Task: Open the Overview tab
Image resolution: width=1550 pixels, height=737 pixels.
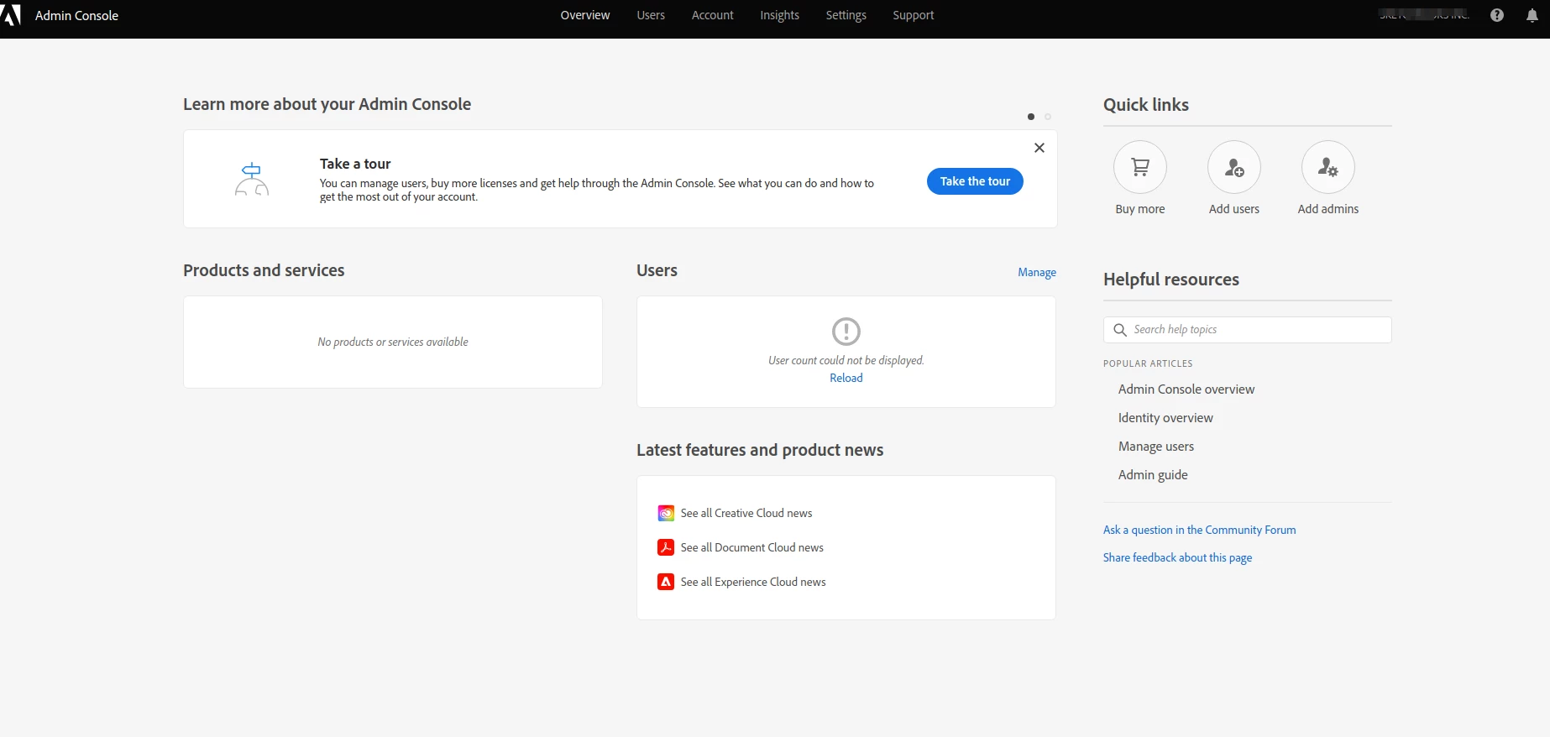Action: tap(585, 15)
